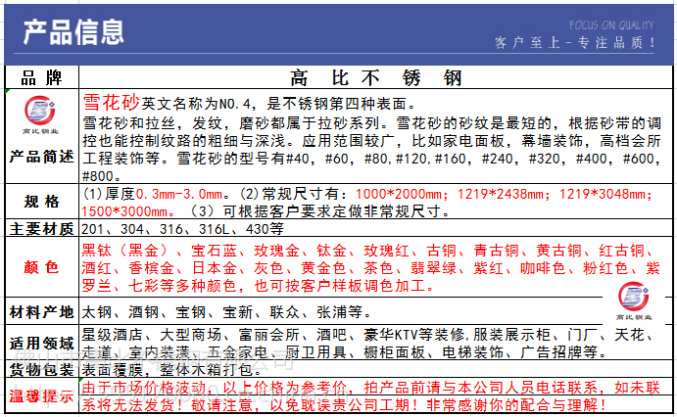The image size is (677, 417).
Task: Click the logo beside the 材料产地 row
Action: coord(633,301)
